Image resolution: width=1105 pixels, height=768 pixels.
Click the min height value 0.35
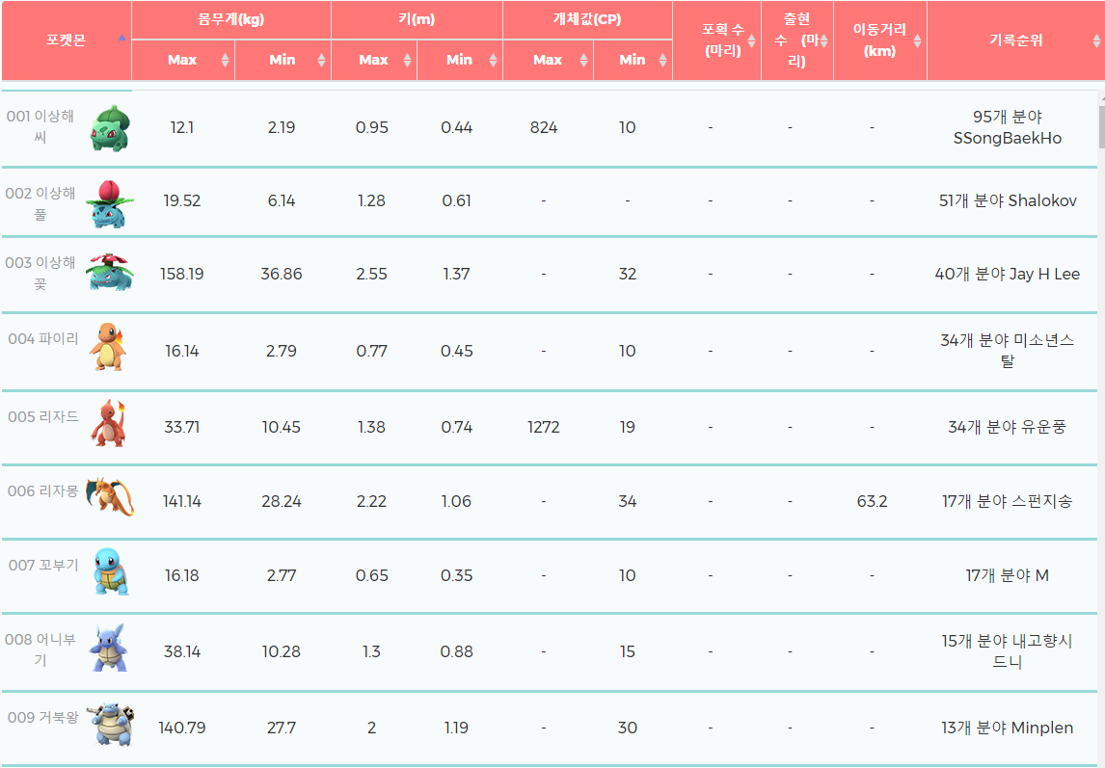(456, 575)
